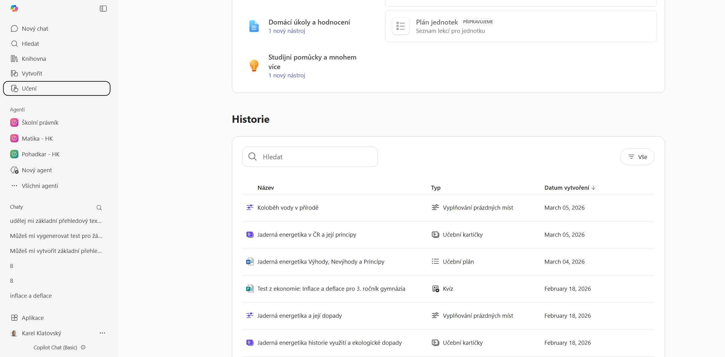
Task: Click info icon beside Copilot Chat (Basic)
Action: coord(83,347)
